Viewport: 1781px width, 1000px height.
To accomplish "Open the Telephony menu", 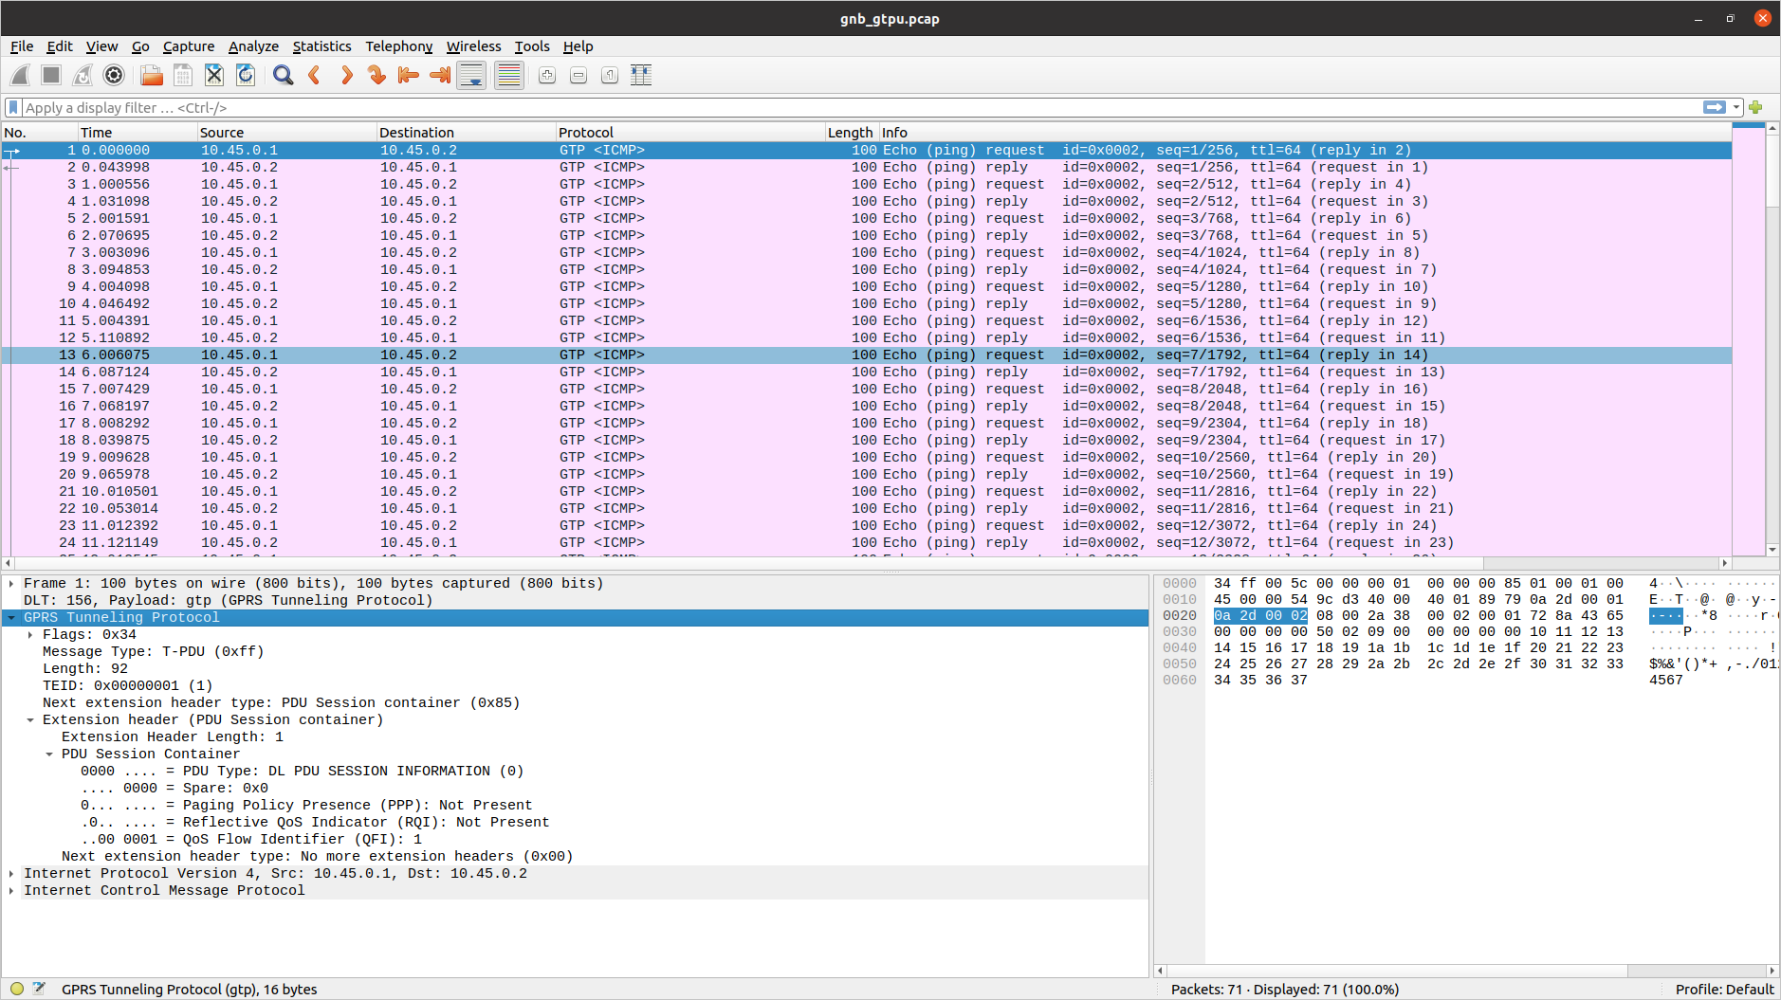I will [x=398, y=46].
